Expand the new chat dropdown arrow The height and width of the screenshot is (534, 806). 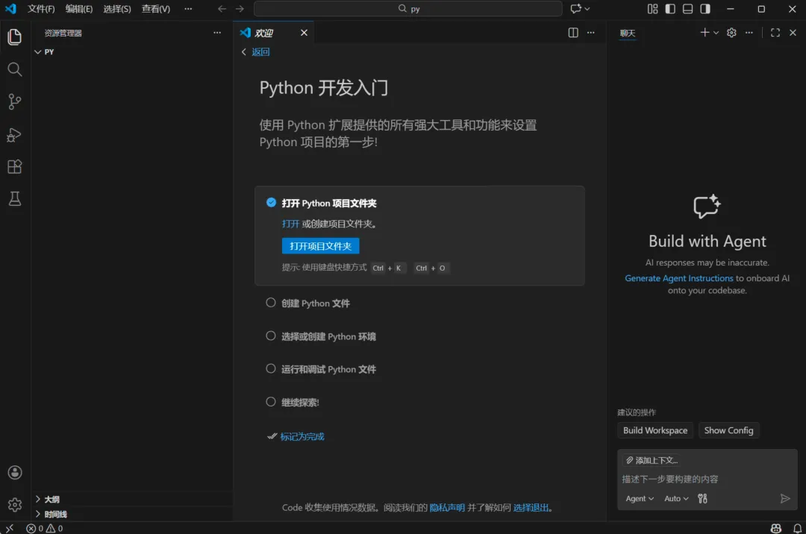[716, 32]
